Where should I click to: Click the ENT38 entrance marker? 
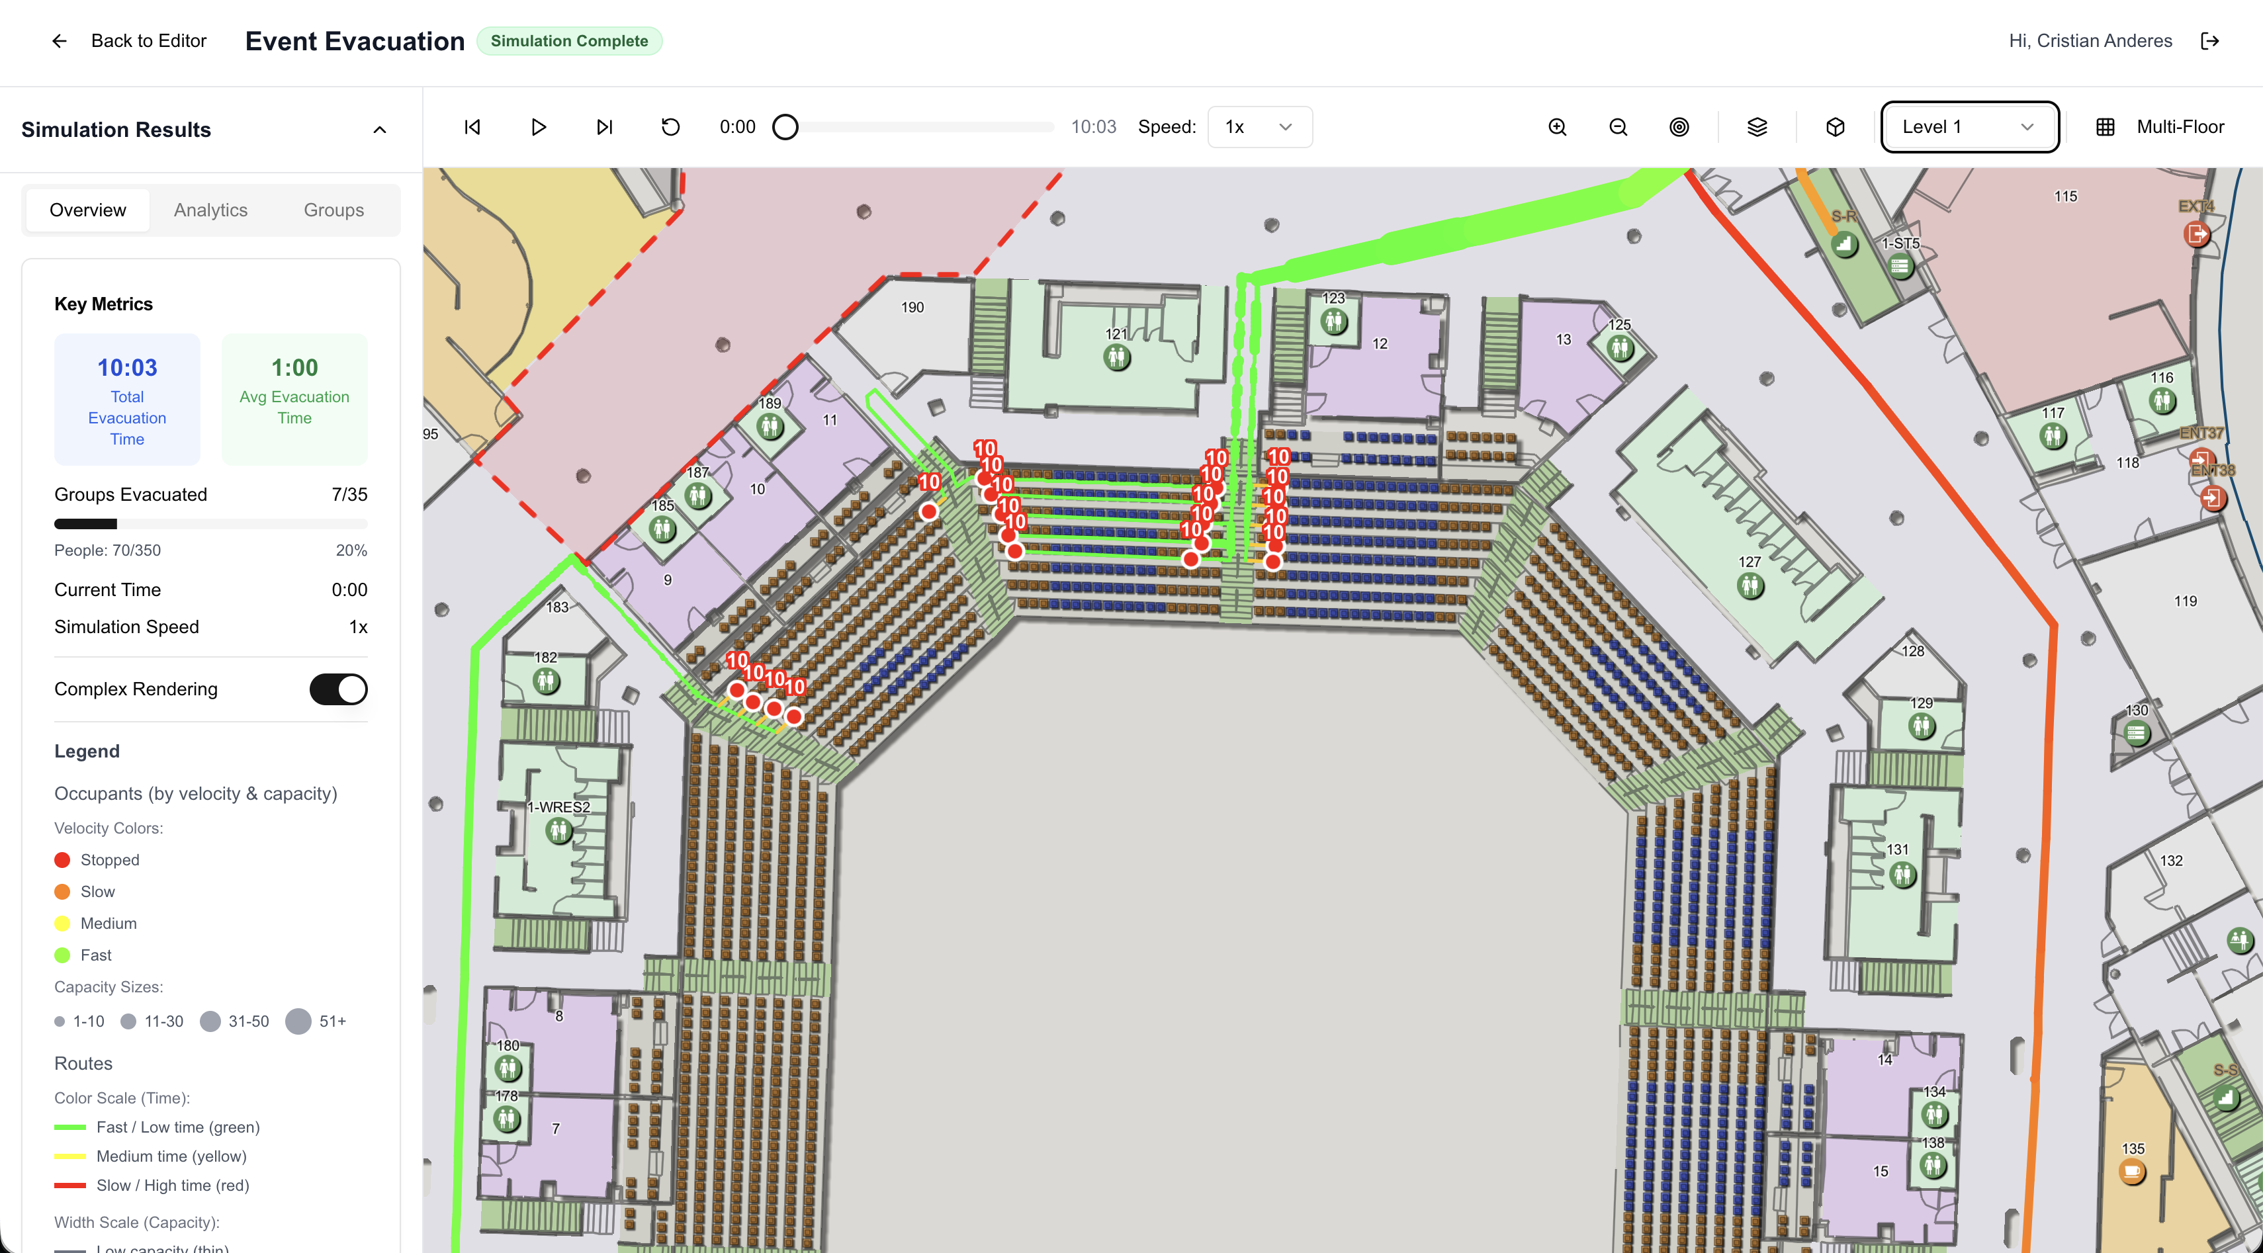[x=2212, y=498]
